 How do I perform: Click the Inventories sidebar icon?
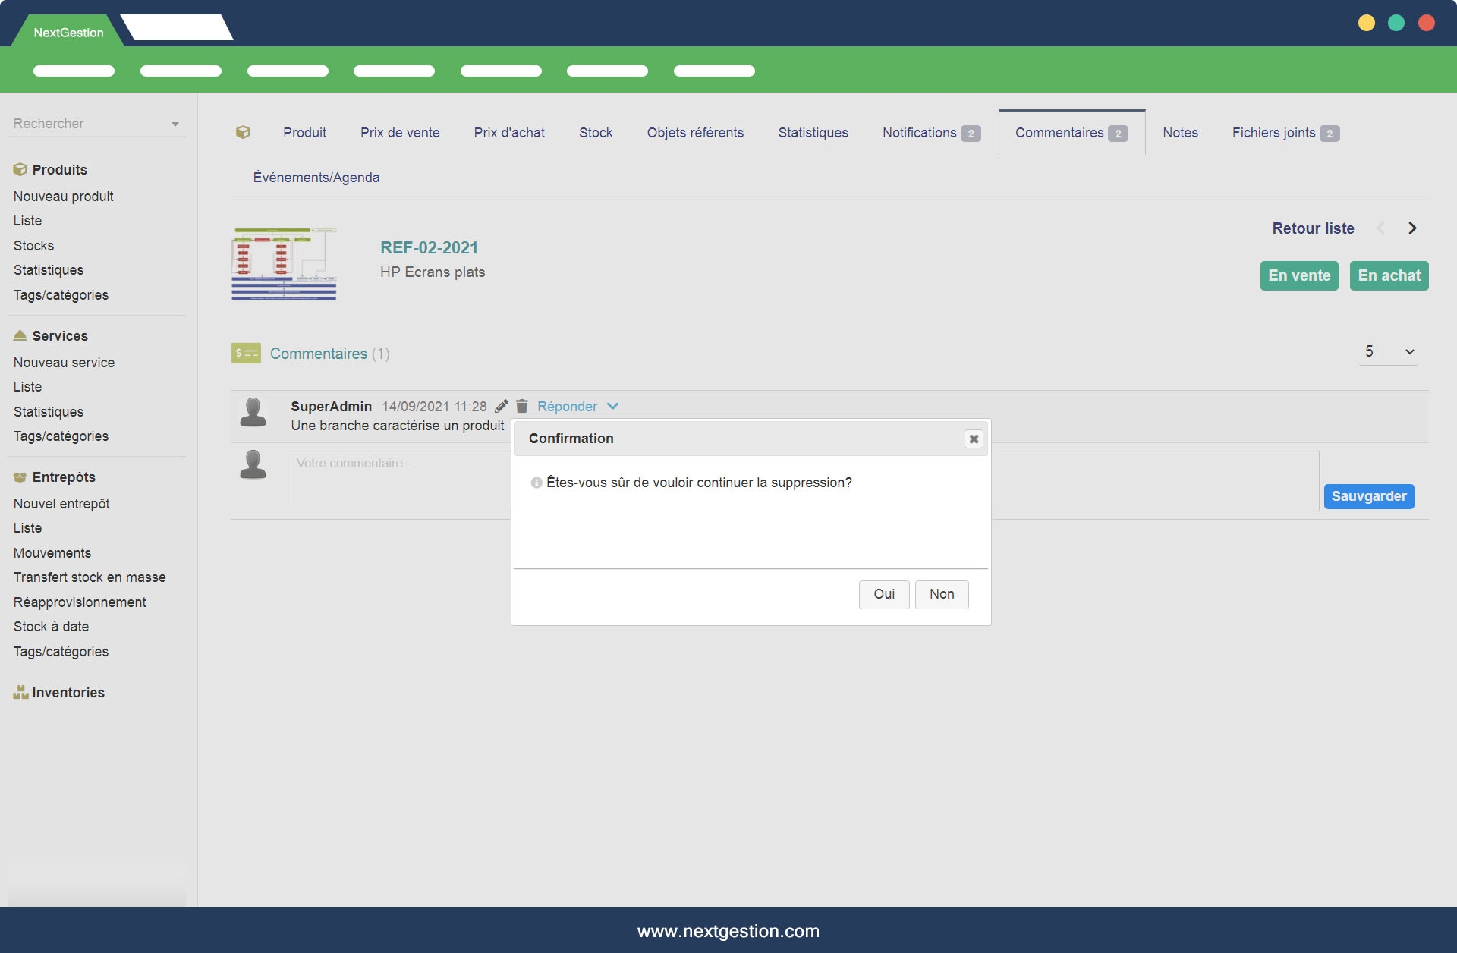click(x=20, y=692)
